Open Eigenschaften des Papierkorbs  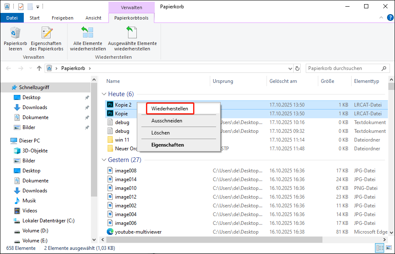(46, 33)
